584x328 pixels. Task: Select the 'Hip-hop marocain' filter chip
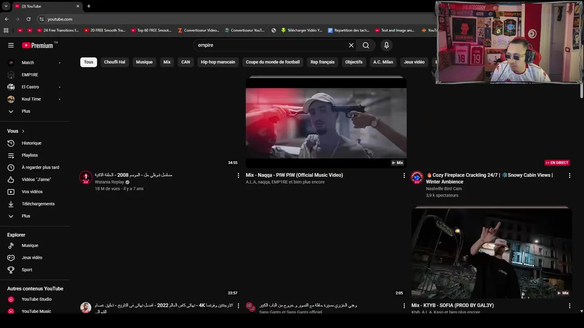(x=218, y=62)
